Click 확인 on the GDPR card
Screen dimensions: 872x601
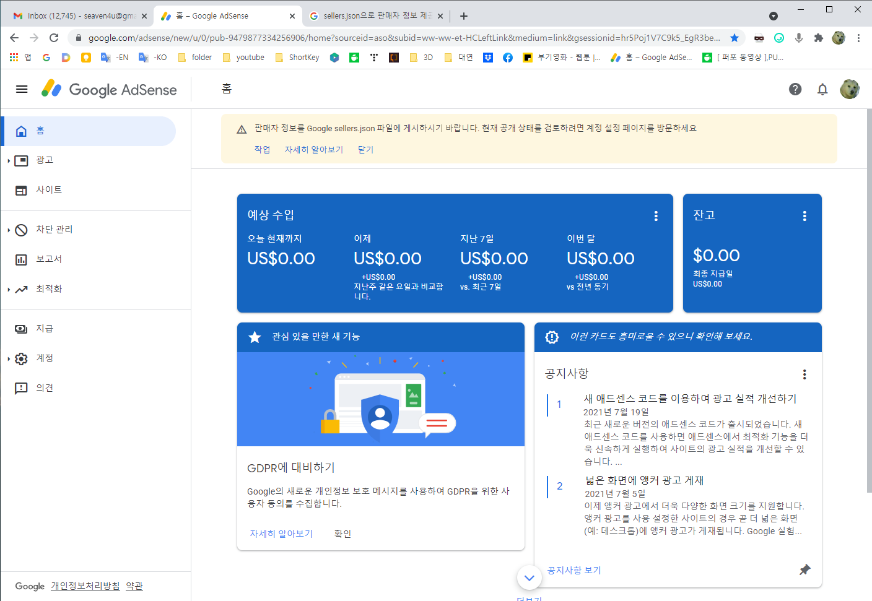(x=342, y=534)
